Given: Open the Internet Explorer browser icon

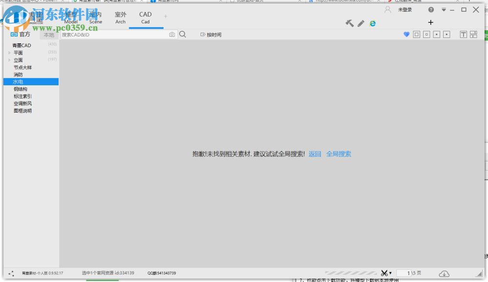Looking at the screenshot, I should point(372,23).
